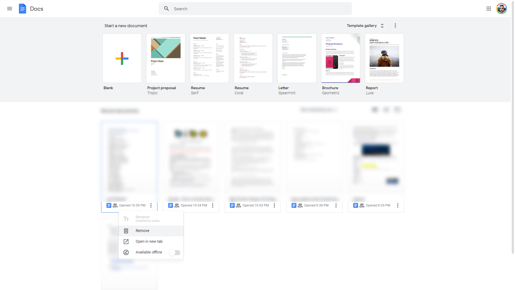Enable the Available offline toggle
515x290 pixels.
[x=174, y=252]
